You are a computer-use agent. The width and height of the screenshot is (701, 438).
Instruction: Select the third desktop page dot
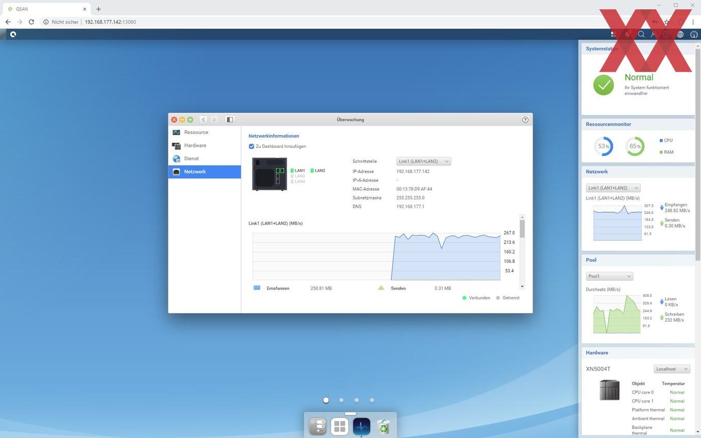[x=357, y=400]
